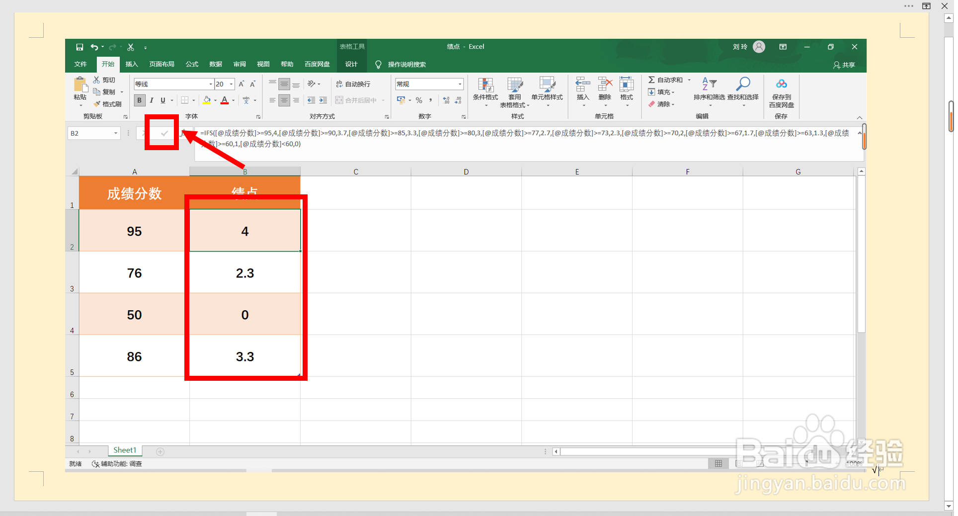Select cell A3 containing 76

pos(134,272)
